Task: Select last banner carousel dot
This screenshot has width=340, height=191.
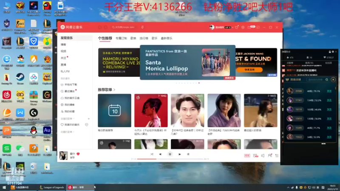Action: coord(199,83)
